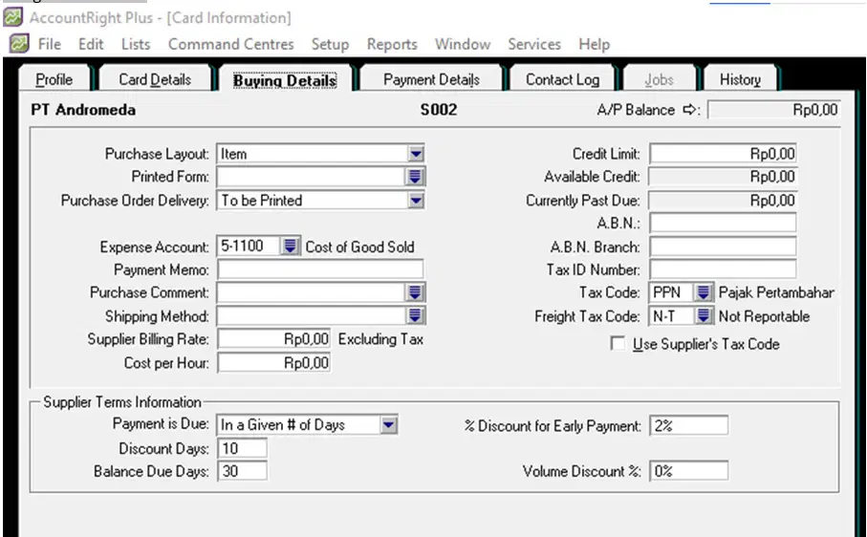Click the A/P Balance amount box
The image size is (867, 537).
pos(774,109)
